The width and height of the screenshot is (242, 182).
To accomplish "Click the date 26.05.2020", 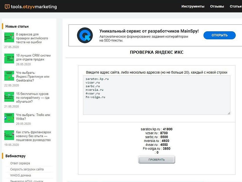I will 23,64.
